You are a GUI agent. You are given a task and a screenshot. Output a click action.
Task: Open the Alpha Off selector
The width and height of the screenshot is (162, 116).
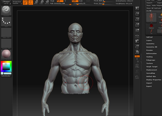tap(6, 33)
